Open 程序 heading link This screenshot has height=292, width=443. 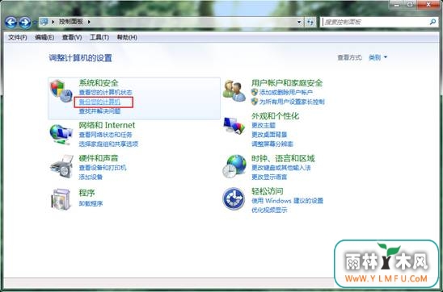pos(86,193)
